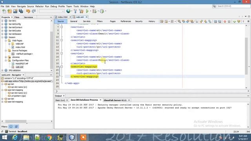Viewport: 251px width, 141px height.
Task: Click the Windows Start button
Action: coord(4,137)
